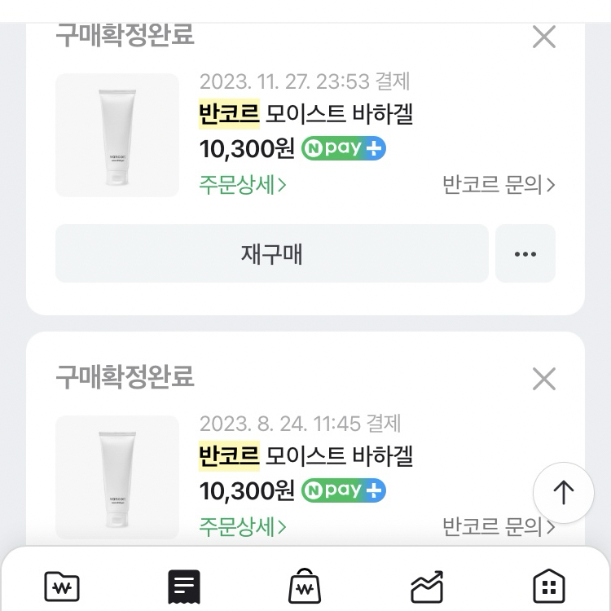Open more options next to 재구매

525,253
